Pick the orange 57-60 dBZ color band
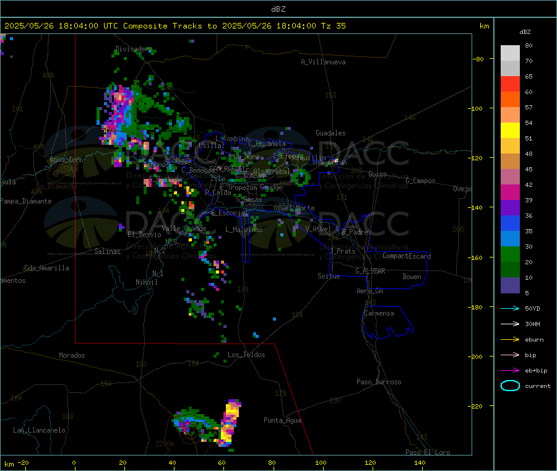Image resolution: width=557 pixels, height=471 pixels. (x=510, y=100)
